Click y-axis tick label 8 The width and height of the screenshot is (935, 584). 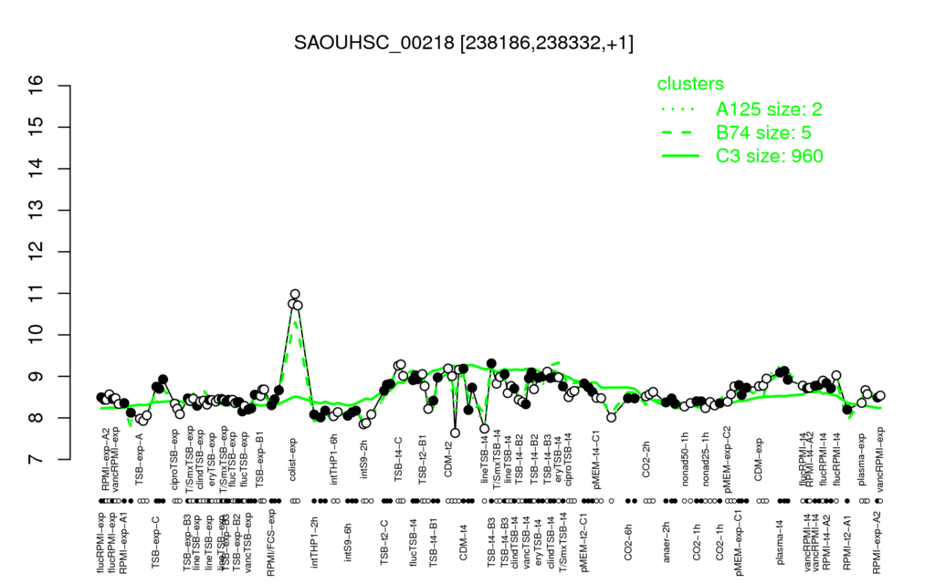tap(37, 418)
